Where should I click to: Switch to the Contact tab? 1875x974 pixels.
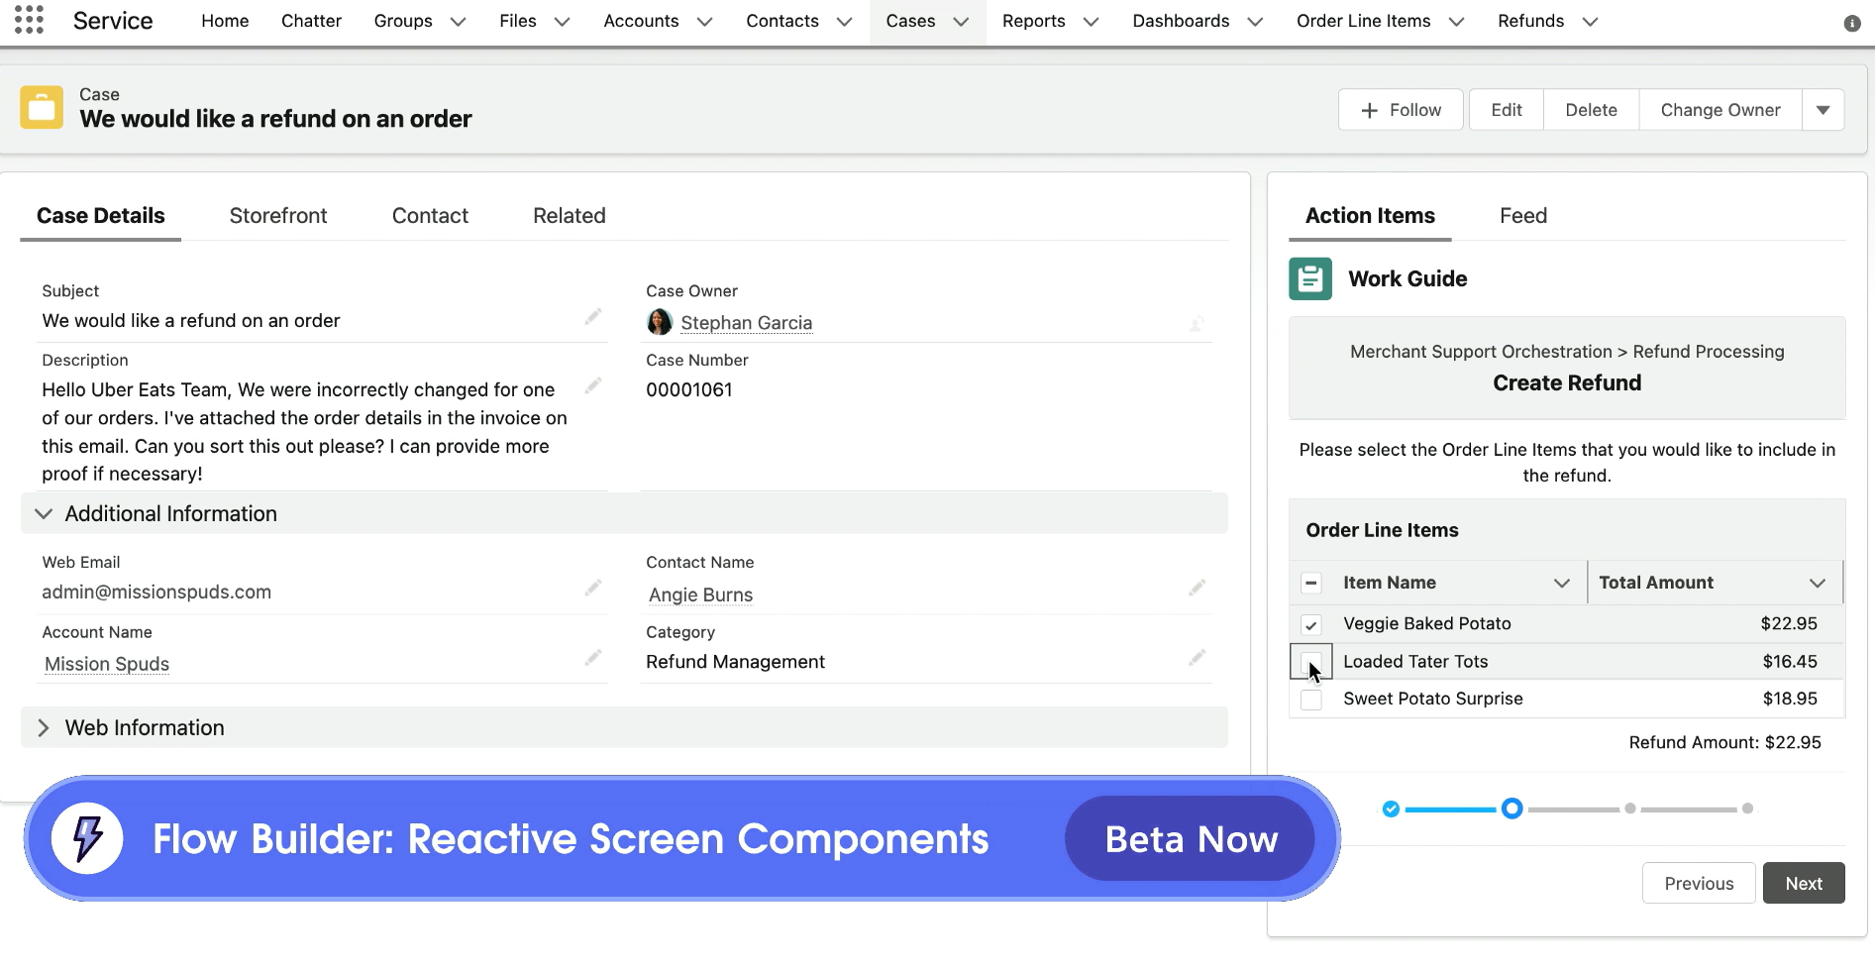pos(430,215)
